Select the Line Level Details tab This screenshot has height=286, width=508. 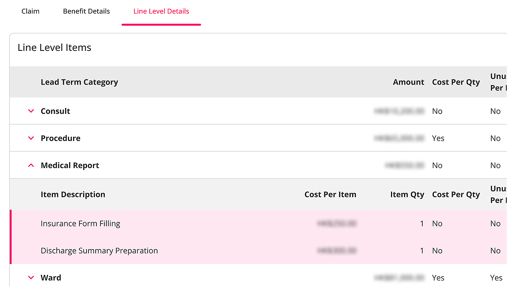point(161,11)
